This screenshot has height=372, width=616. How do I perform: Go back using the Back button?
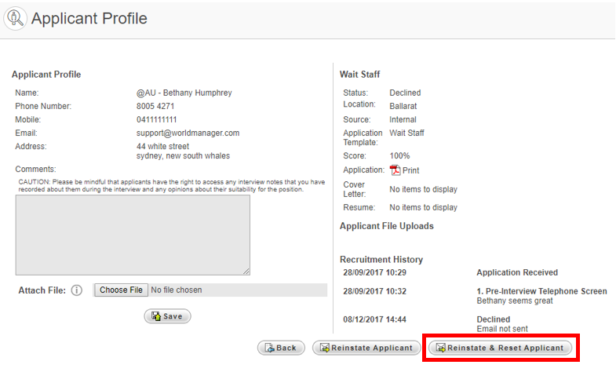280,348
